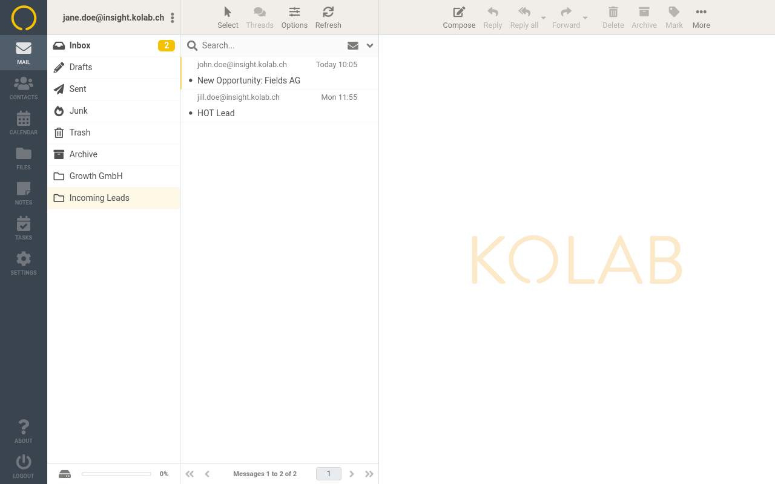Open the Junk folder
This screenshot has height=484, width=775.
114,111
